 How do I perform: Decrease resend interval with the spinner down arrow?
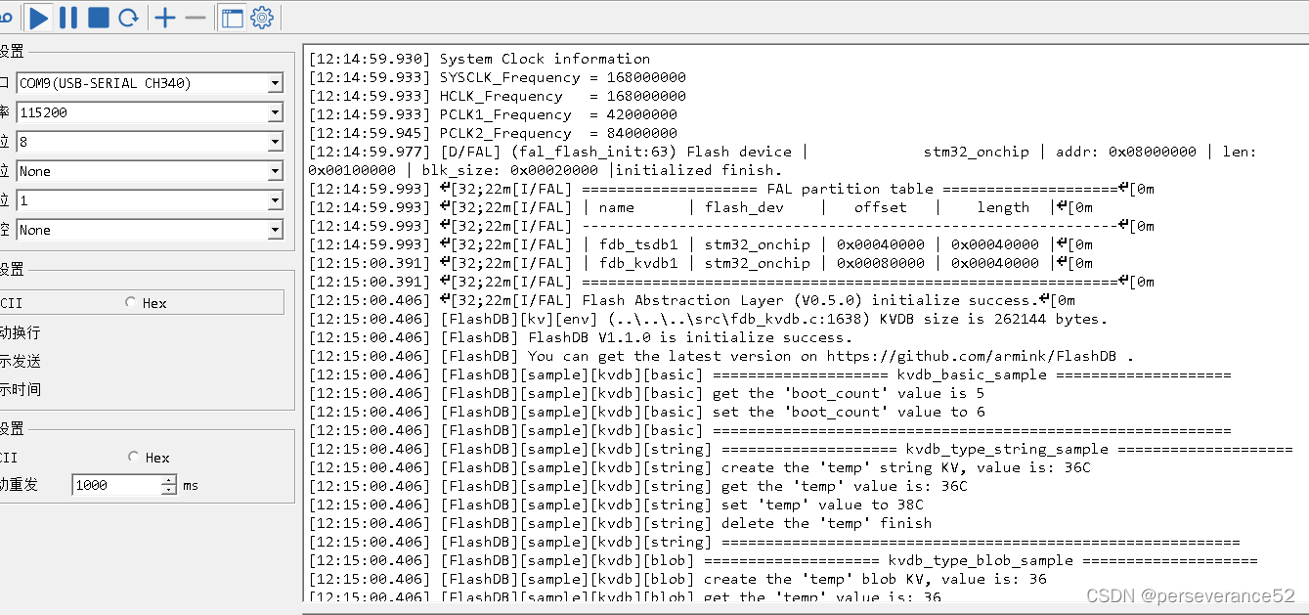click(169, 490)
